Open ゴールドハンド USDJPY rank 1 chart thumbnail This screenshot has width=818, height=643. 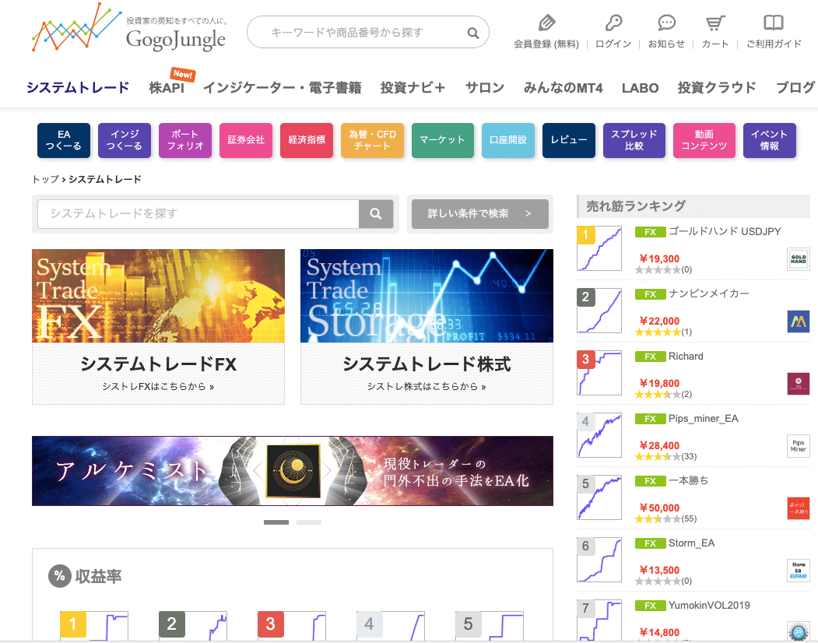599,248
